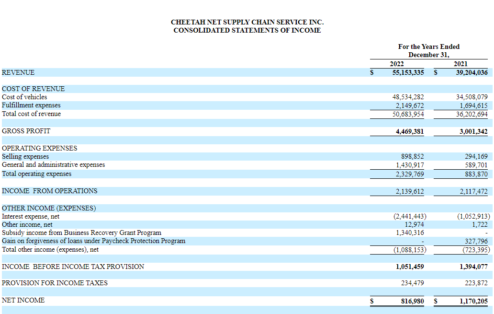The image size is (494, 314).
Task: Select the 2022 column header
Action: [x=397, y=64]
